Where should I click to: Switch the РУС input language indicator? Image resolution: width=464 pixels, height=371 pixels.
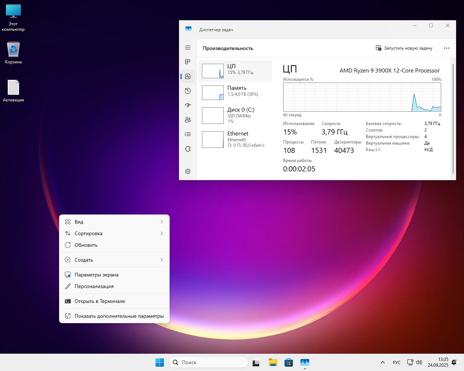397,362
